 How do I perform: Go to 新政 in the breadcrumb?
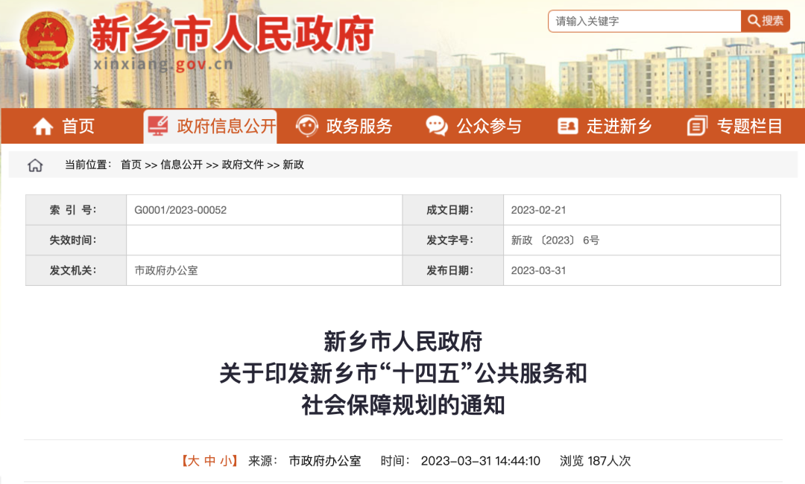coord(293,165)
